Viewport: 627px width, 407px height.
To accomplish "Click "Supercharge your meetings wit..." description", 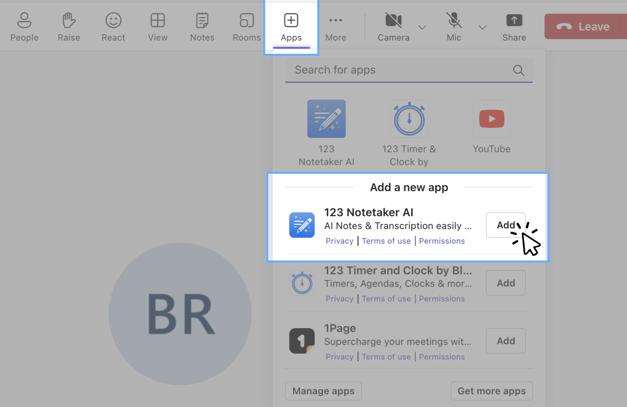I will point(398,342).
